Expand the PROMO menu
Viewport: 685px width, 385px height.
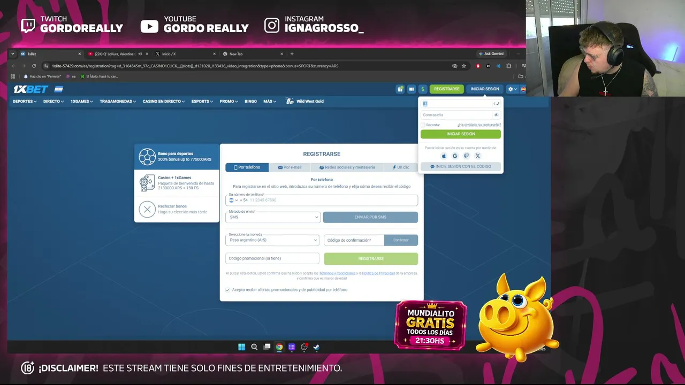coord(229,102)
